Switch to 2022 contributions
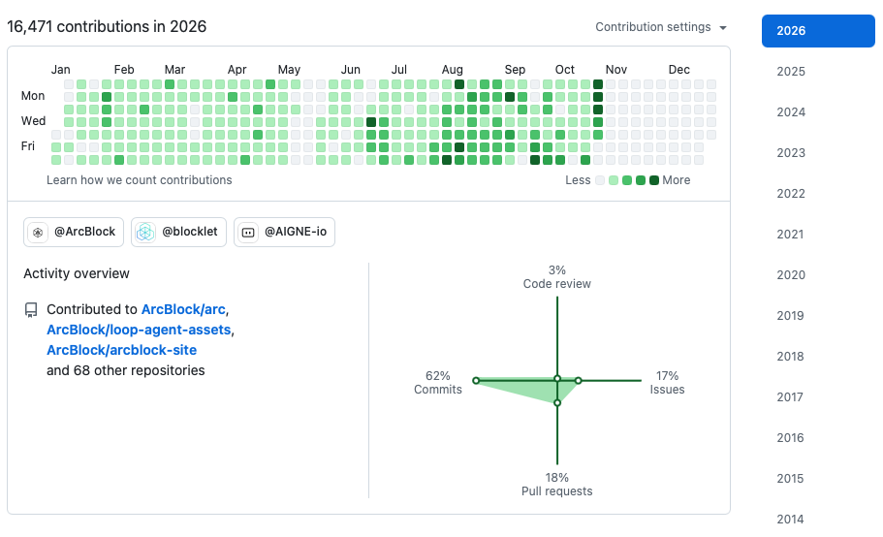The height and width of the screenshot is (537, 883). pos(791,194)
